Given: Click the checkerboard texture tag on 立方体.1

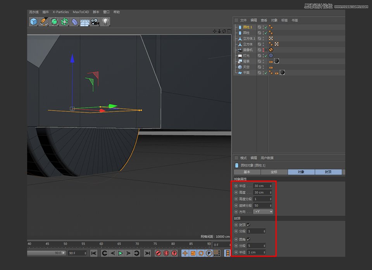Looking at the screenshot, I should click(x=271, y=38).
